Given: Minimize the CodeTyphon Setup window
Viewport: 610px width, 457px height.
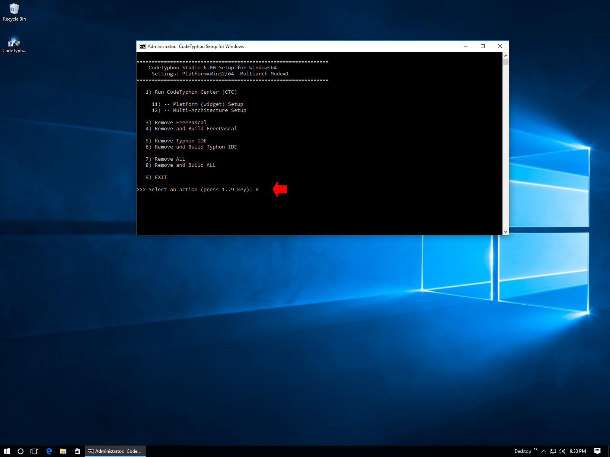Looking at the screenshot, I should coord(465,46).
